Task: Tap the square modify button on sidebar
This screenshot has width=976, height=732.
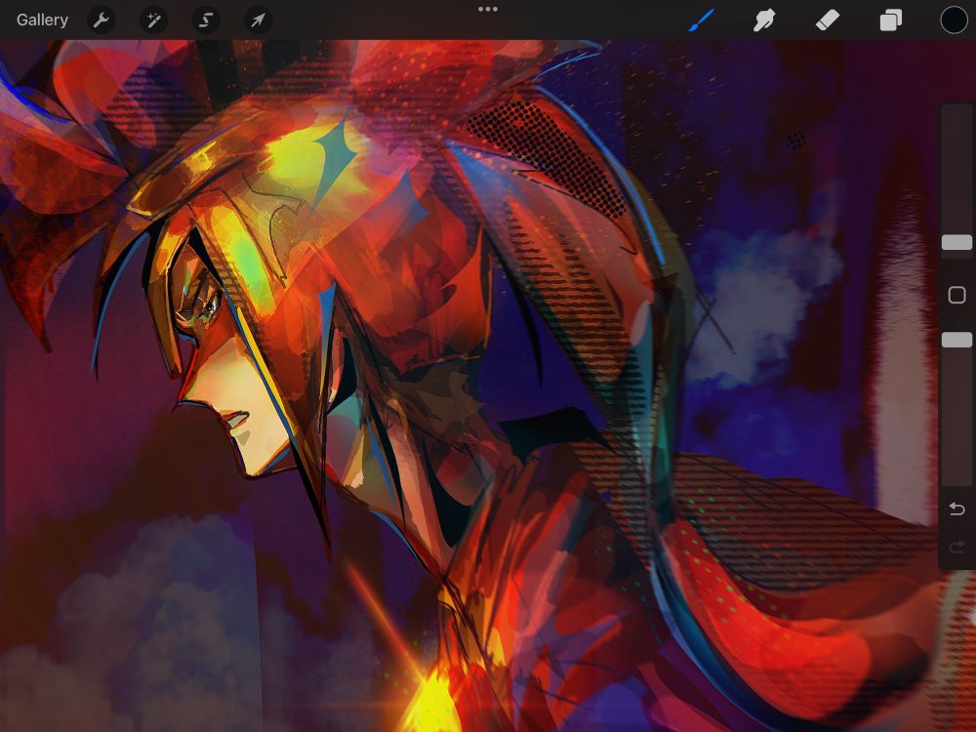Action: pyautogui.click(x=956, y=295)
